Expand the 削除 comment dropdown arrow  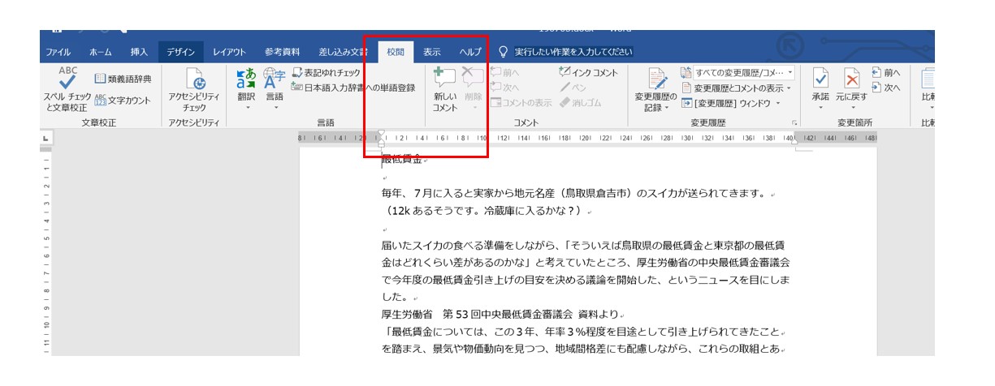[474, 108]
